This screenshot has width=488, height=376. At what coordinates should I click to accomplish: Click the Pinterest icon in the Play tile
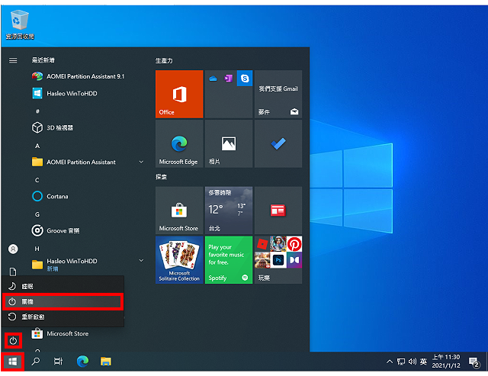coord(294,244)
